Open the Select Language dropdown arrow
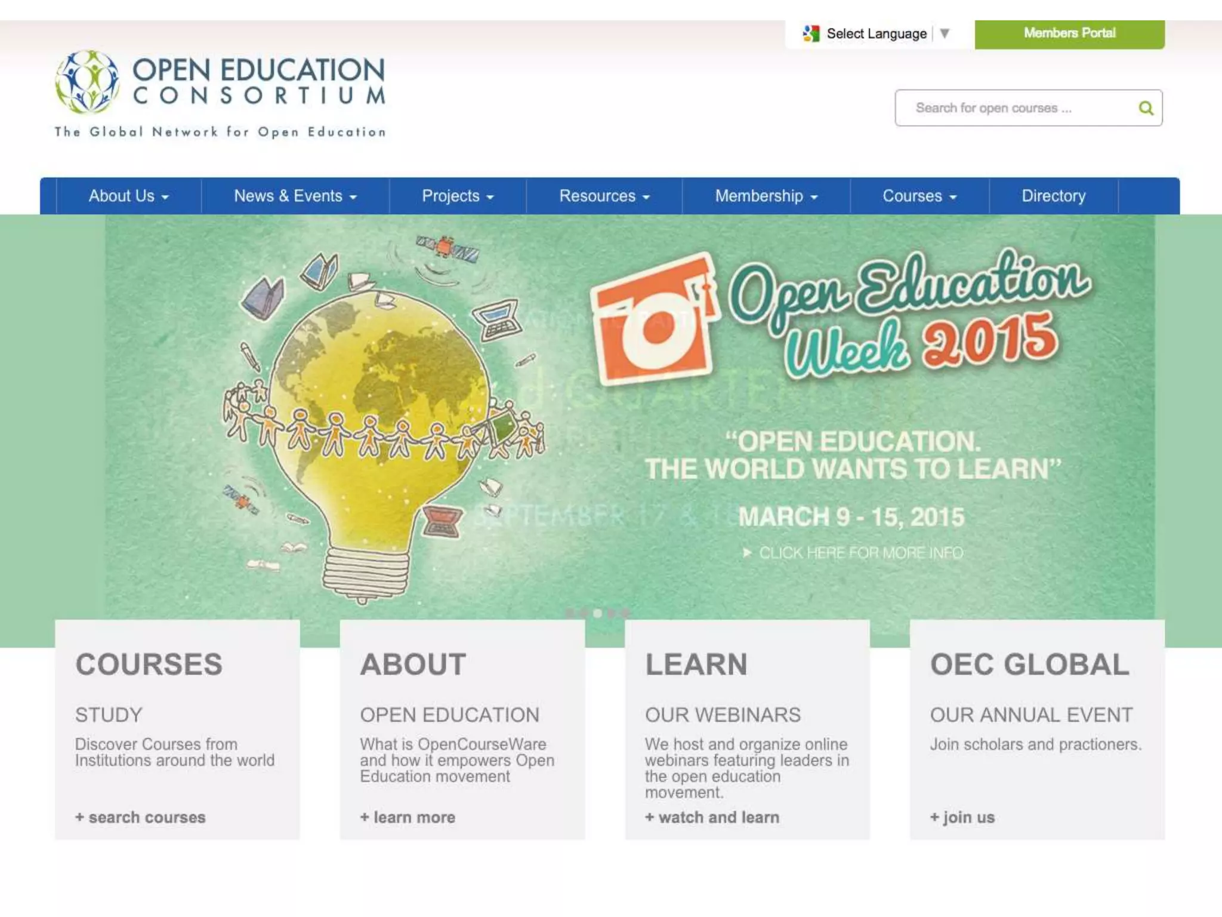 tap(945, 33)
